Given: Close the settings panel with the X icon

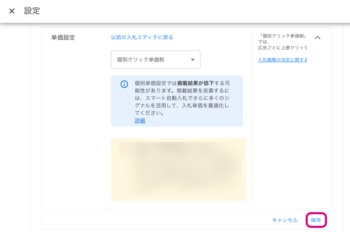Looking at the screenshot, I should click(x=12, y=11).
